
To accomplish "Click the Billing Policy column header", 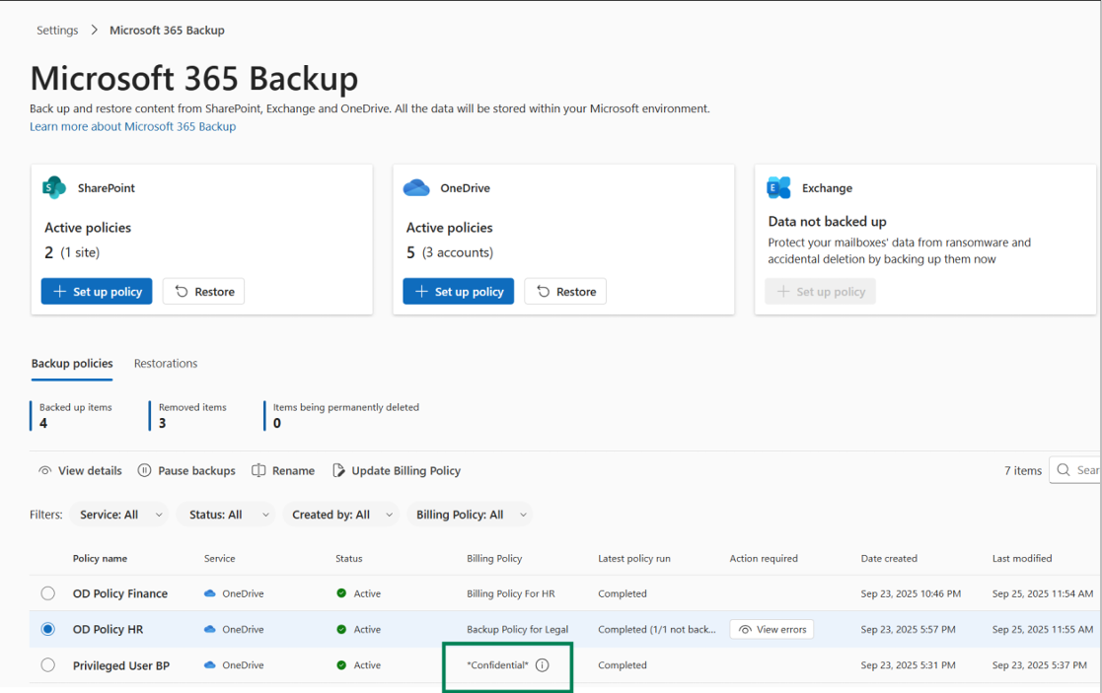I will [494, 559].
